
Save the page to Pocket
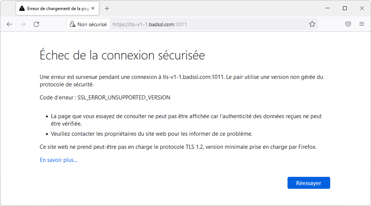(x=348, y=24)
